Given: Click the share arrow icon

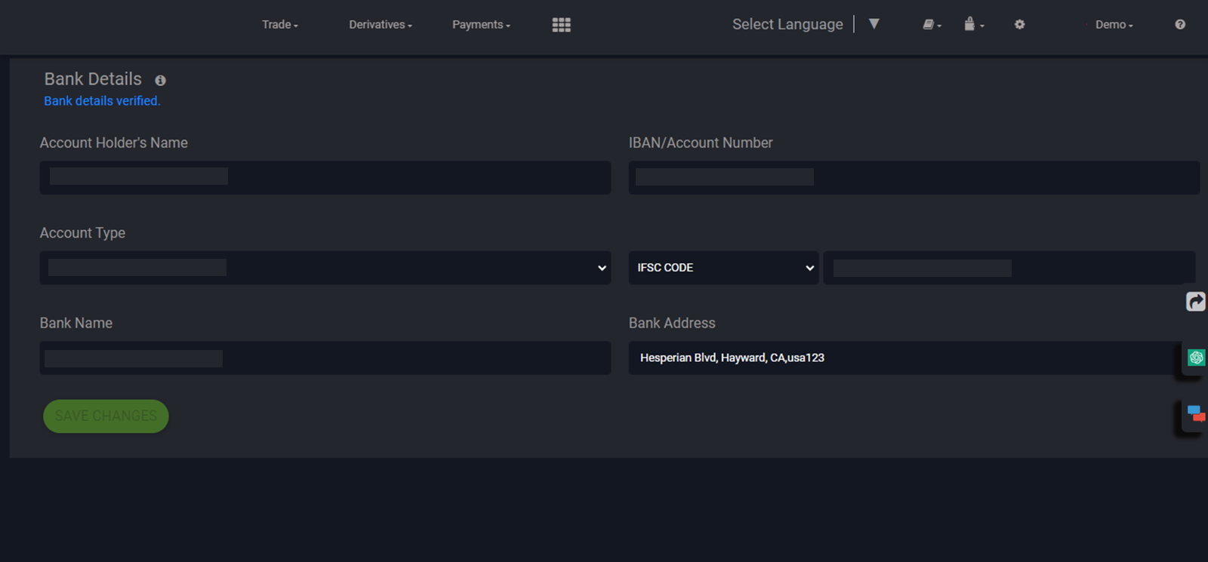Looking at the screenshot, I should (1195, 302).
